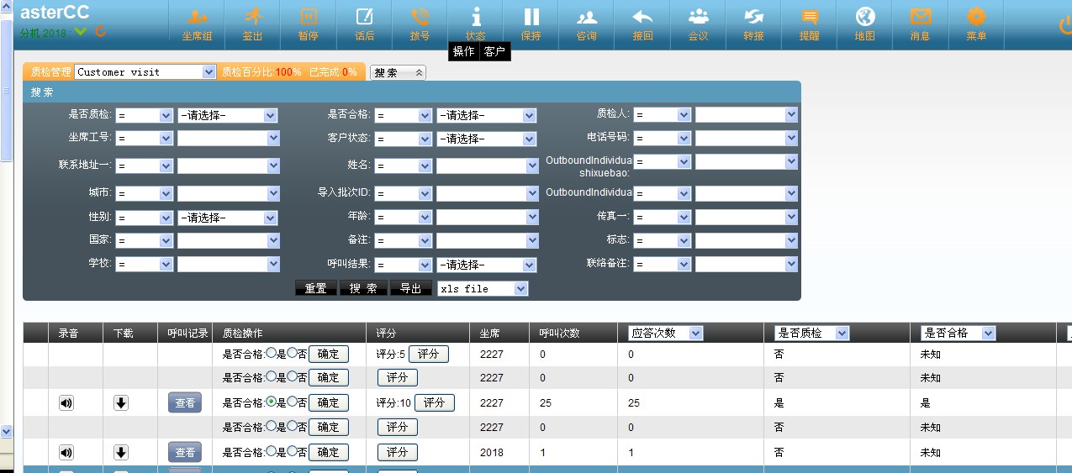
Task: Click the 地图 map globe icon
Action: (x=864, y=24)
